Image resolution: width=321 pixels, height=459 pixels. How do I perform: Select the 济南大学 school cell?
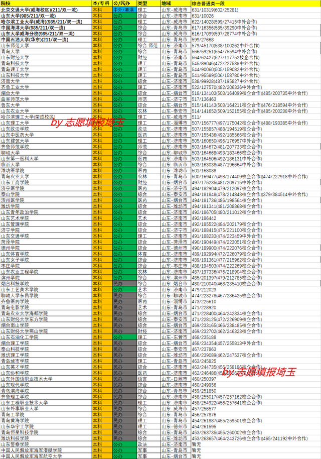(46, 81)
